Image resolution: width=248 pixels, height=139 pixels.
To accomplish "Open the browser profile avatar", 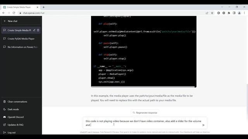I will coord(239,13).
